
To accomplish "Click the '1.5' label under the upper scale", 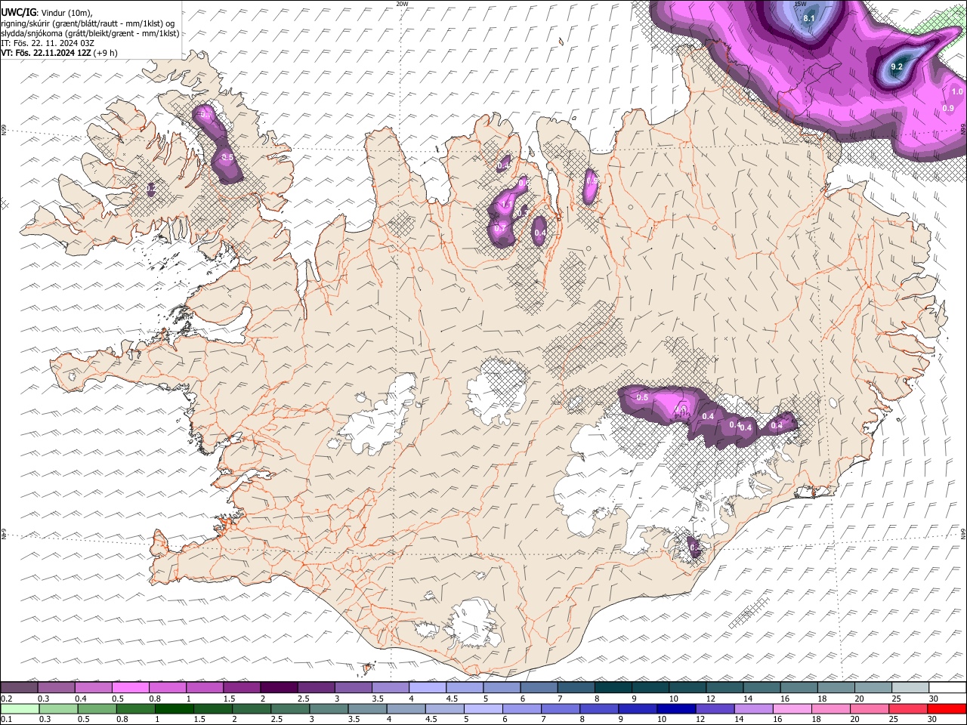I will tap(228, 699).
